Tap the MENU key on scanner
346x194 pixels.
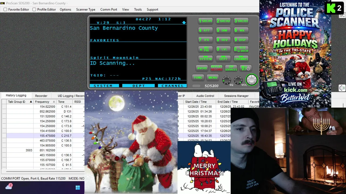[x=213, y=78]
